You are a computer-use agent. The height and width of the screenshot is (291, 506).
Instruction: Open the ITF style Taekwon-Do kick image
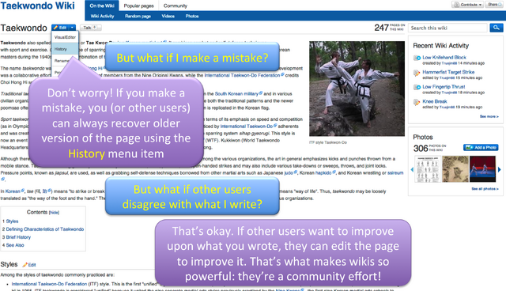[357, 89]
